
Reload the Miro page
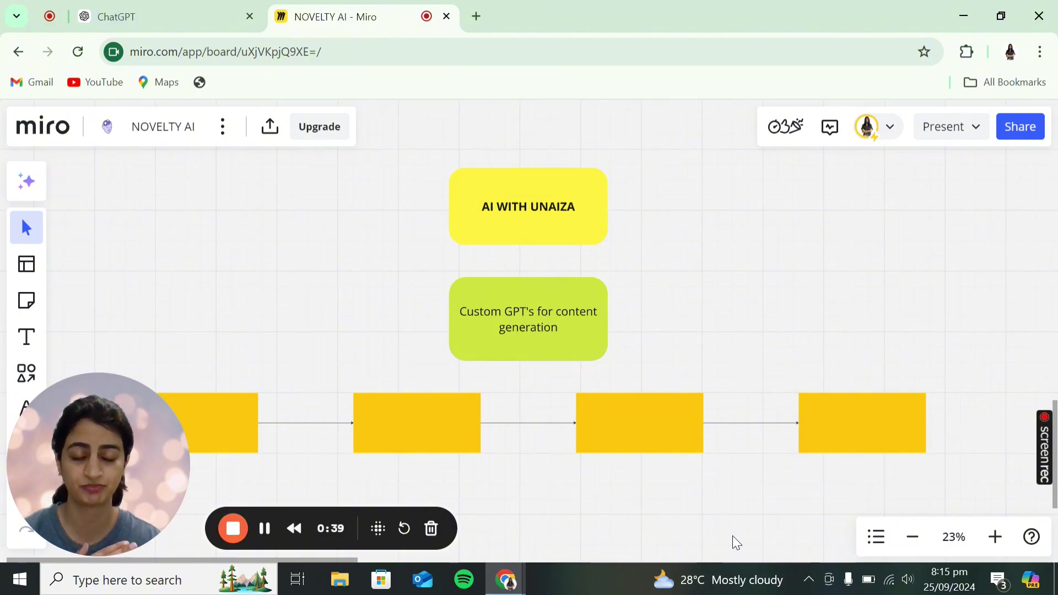point(78,52)
